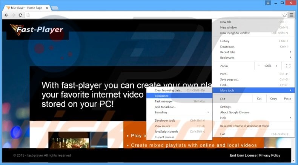This screenshot has width=298, height=165.
Task: Open About Google Chrome
Action: tap(253, 112)
